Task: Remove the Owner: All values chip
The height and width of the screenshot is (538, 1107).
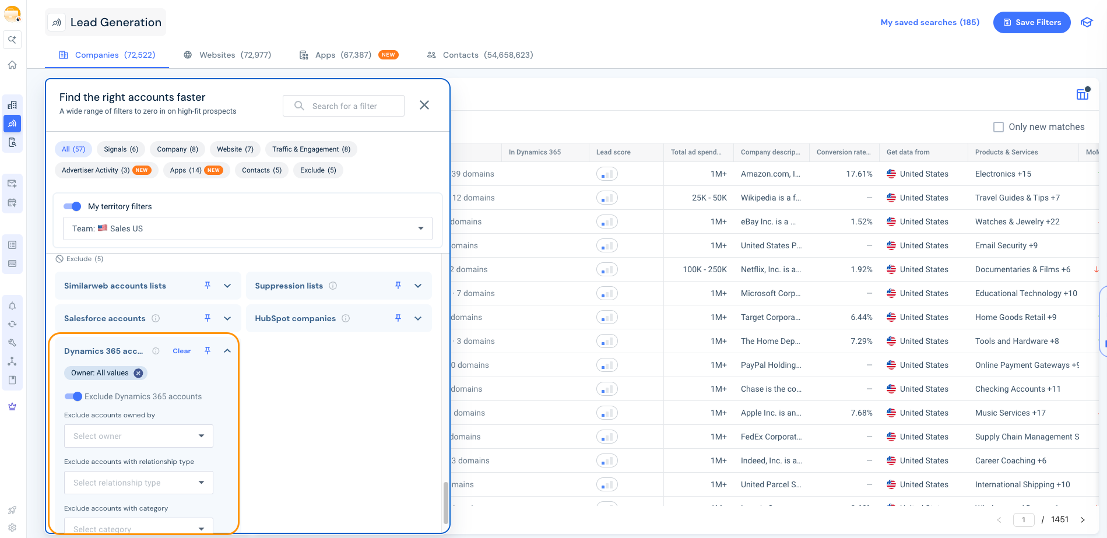Action: (x=138, y=373)
